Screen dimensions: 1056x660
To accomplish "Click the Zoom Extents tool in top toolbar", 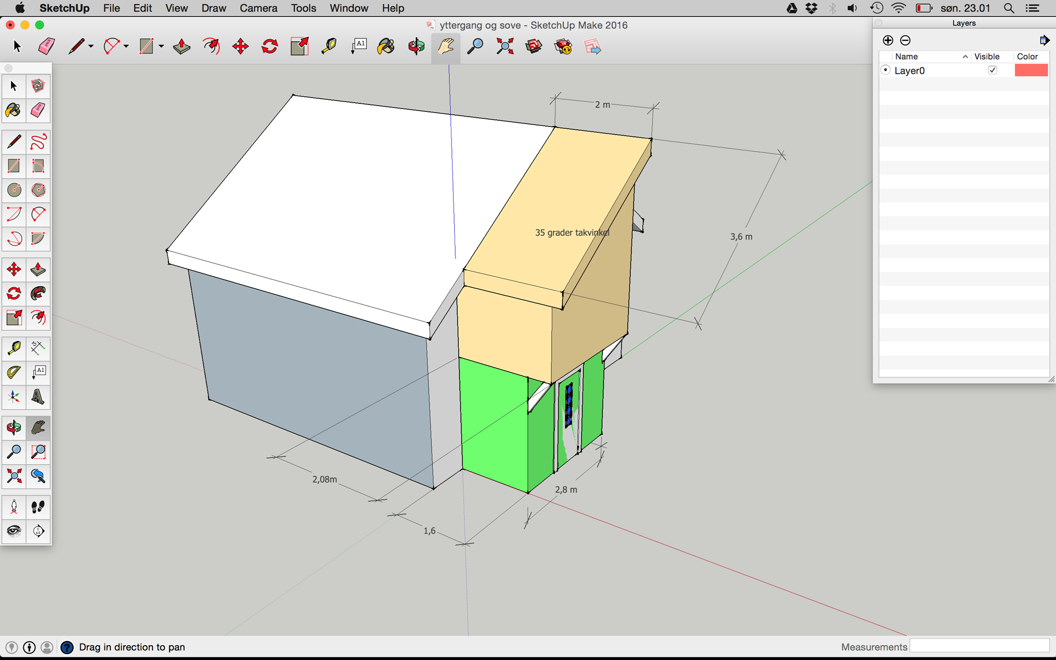I will tap(505, 46).
